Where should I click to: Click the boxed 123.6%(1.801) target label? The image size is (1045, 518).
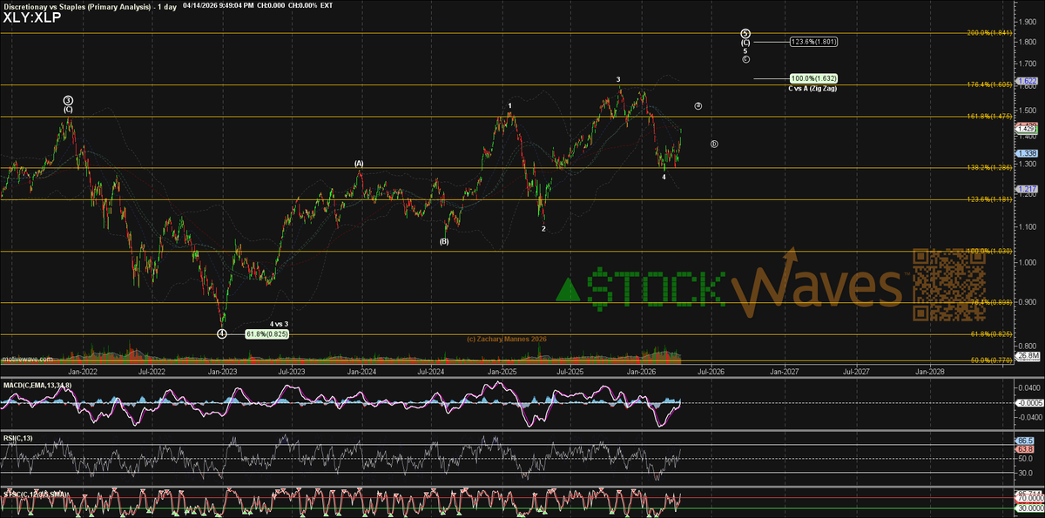pos(814,41)
